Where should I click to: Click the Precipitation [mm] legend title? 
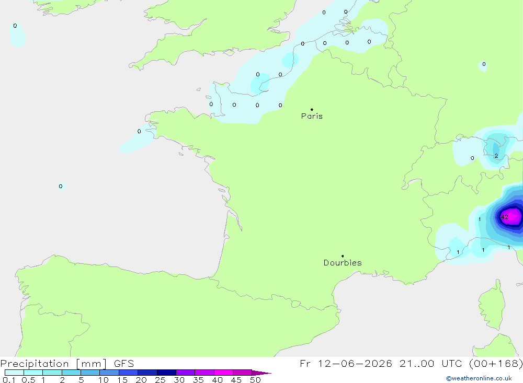(53, 364)
